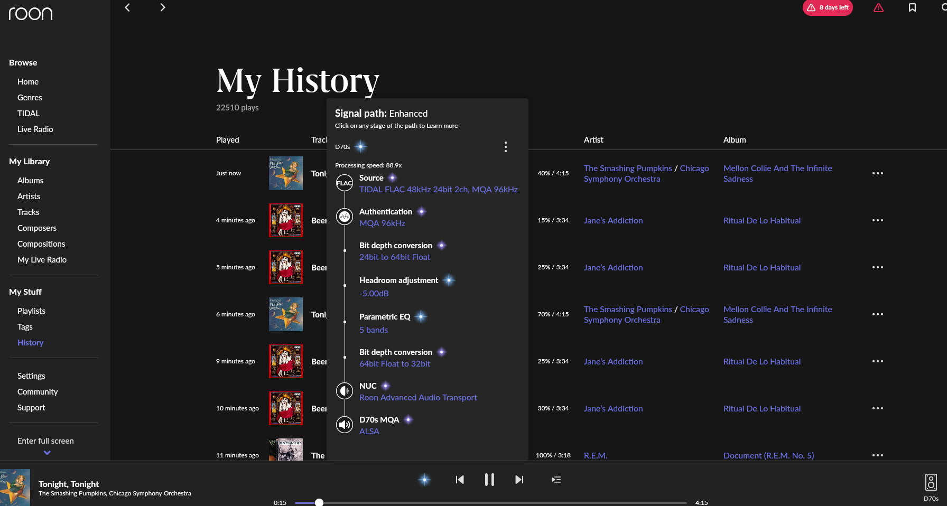This screenshot has width=947, height=506.
Task: Open signal path star in playback bar
Action: coord(424,480)
